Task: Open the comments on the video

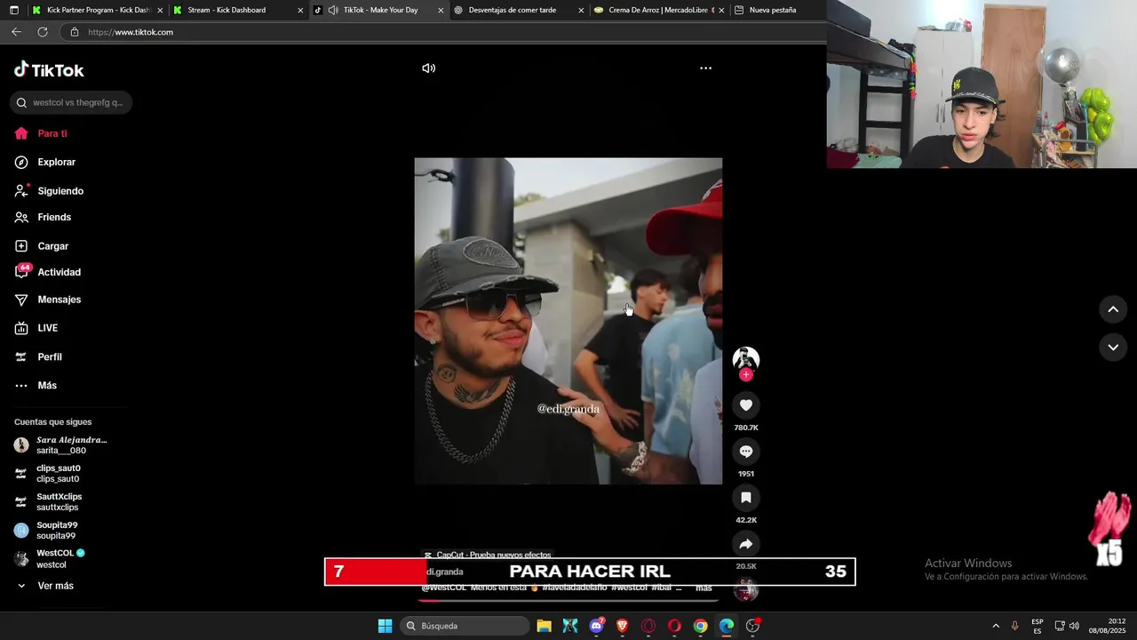Action: pos(746,452)
